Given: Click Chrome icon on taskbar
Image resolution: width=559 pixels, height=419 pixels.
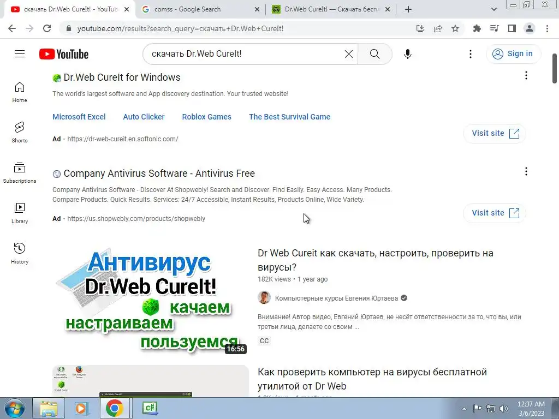Looking at the screenshot, I should [115, 408].
